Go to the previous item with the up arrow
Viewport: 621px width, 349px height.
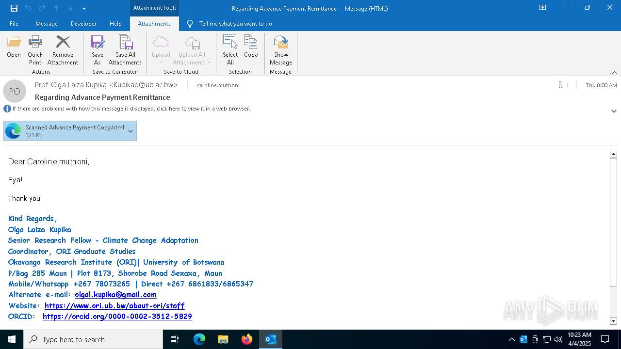pyautogui.click(x=56, y=8)
